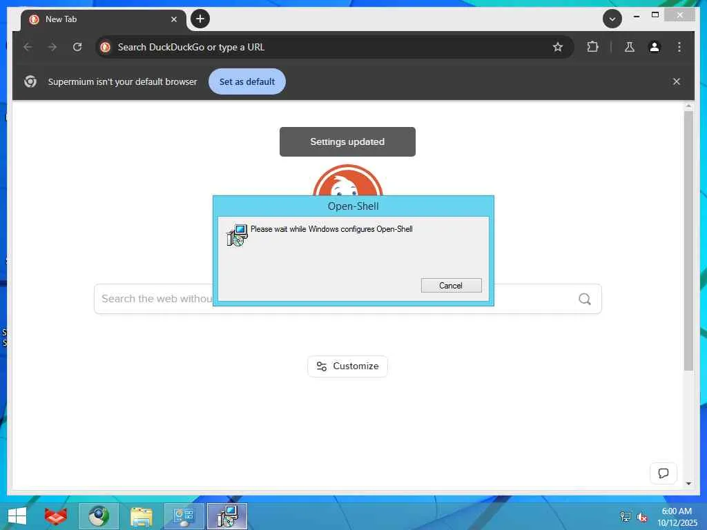Maximize the Supermium browser window

(655, 15)
